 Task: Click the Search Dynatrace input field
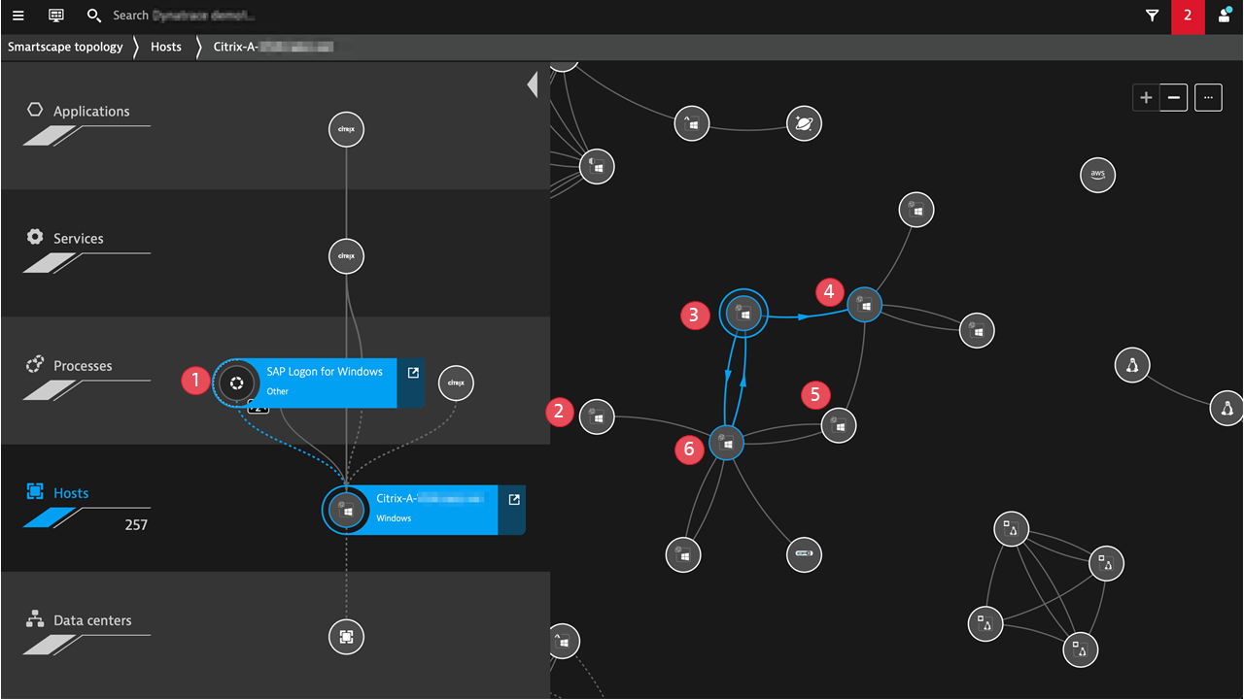pyautogui.click(x=185, y=16)
